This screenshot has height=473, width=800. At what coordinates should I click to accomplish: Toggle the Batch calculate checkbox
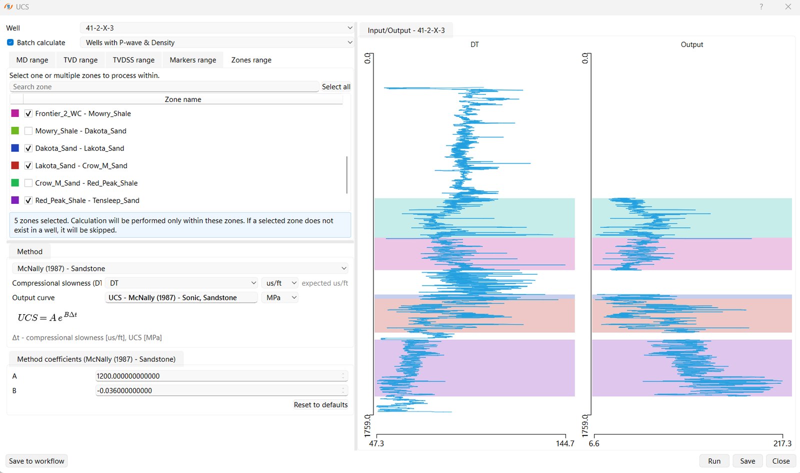pos(10,42)
